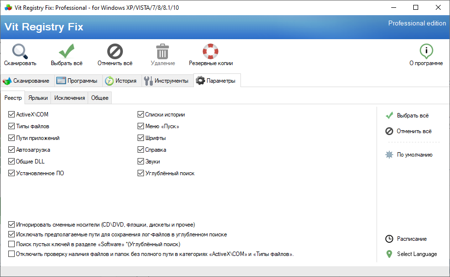Uncheck the Автозагрузка checkbox

[11, 150]
